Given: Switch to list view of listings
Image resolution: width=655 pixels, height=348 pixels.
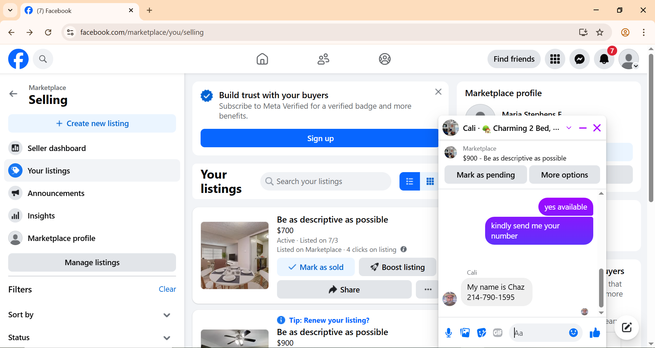Looking at the screenshot, I should [x=410, y=181].
